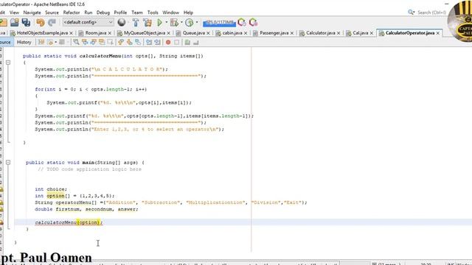Screen dimensions: 472x265
Task: Open the Run menu
Action: (x=88, y=13)
